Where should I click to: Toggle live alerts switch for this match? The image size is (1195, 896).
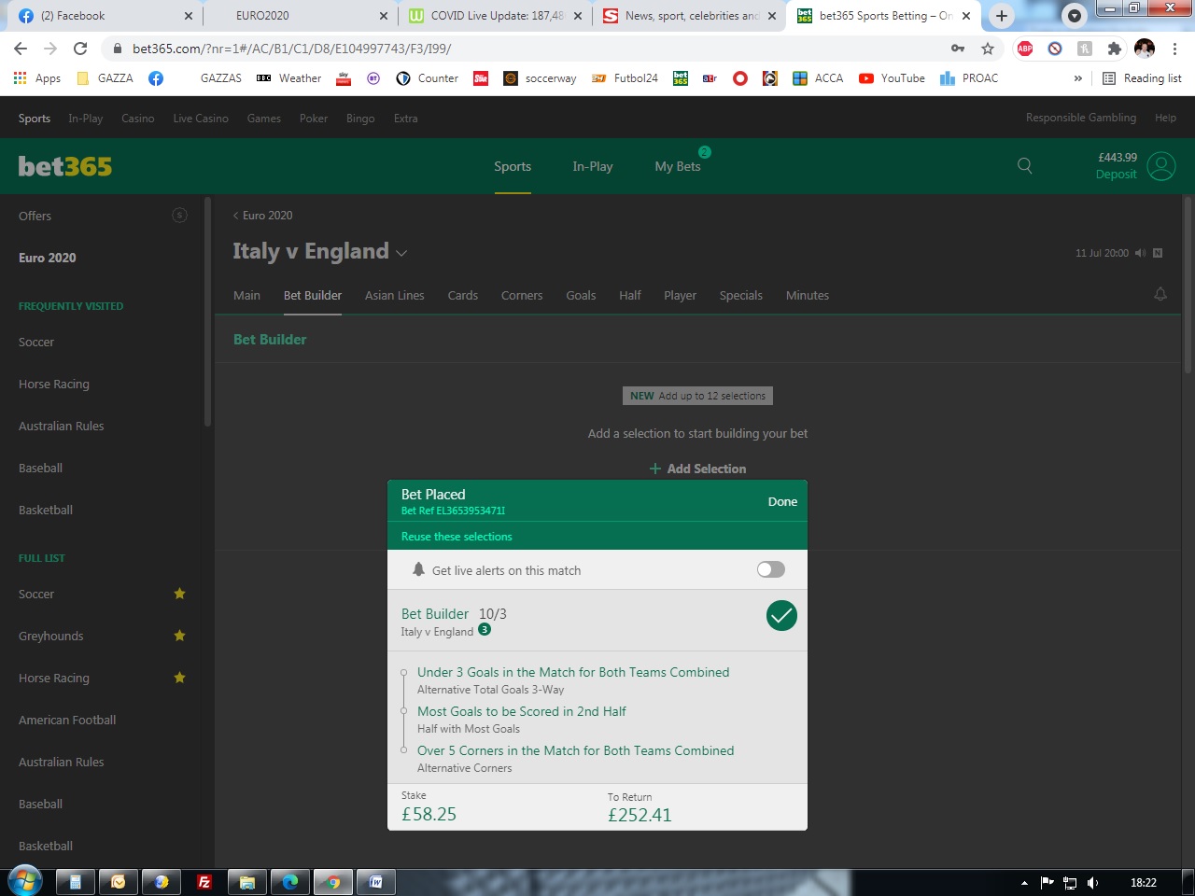tap(770, 569)
